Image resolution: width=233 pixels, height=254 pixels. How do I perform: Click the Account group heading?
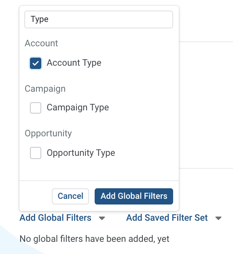tap(41, 43)
